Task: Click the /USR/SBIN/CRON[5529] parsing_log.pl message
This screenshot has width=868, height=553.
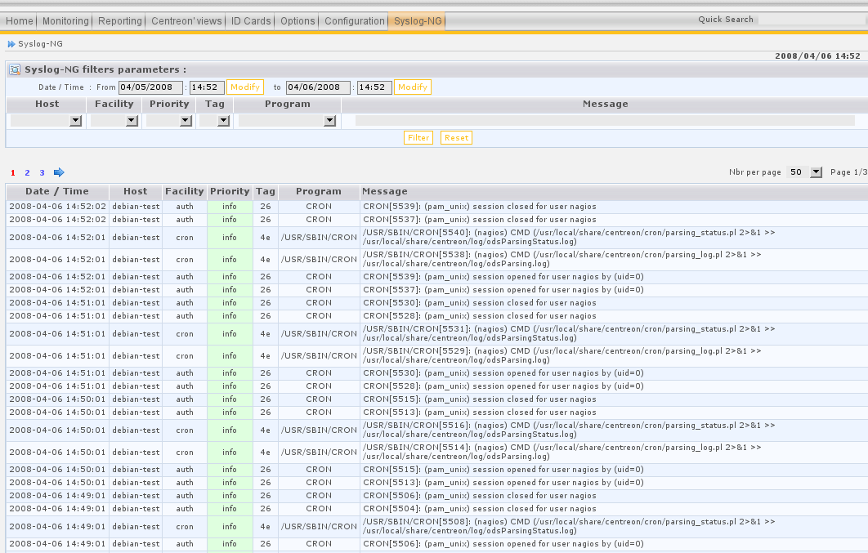Action: (x=562, y=355)
